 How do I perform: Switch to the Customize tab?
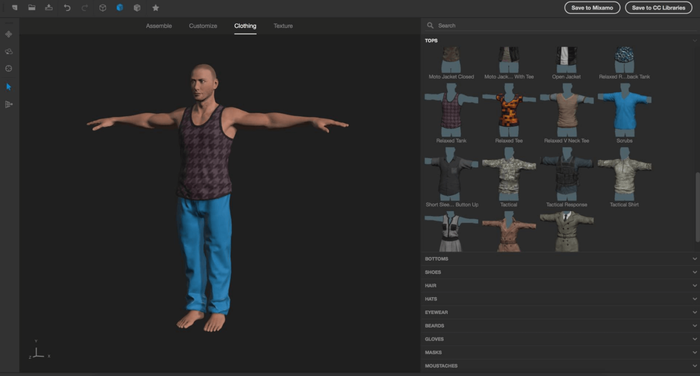(x=203, y=26)
